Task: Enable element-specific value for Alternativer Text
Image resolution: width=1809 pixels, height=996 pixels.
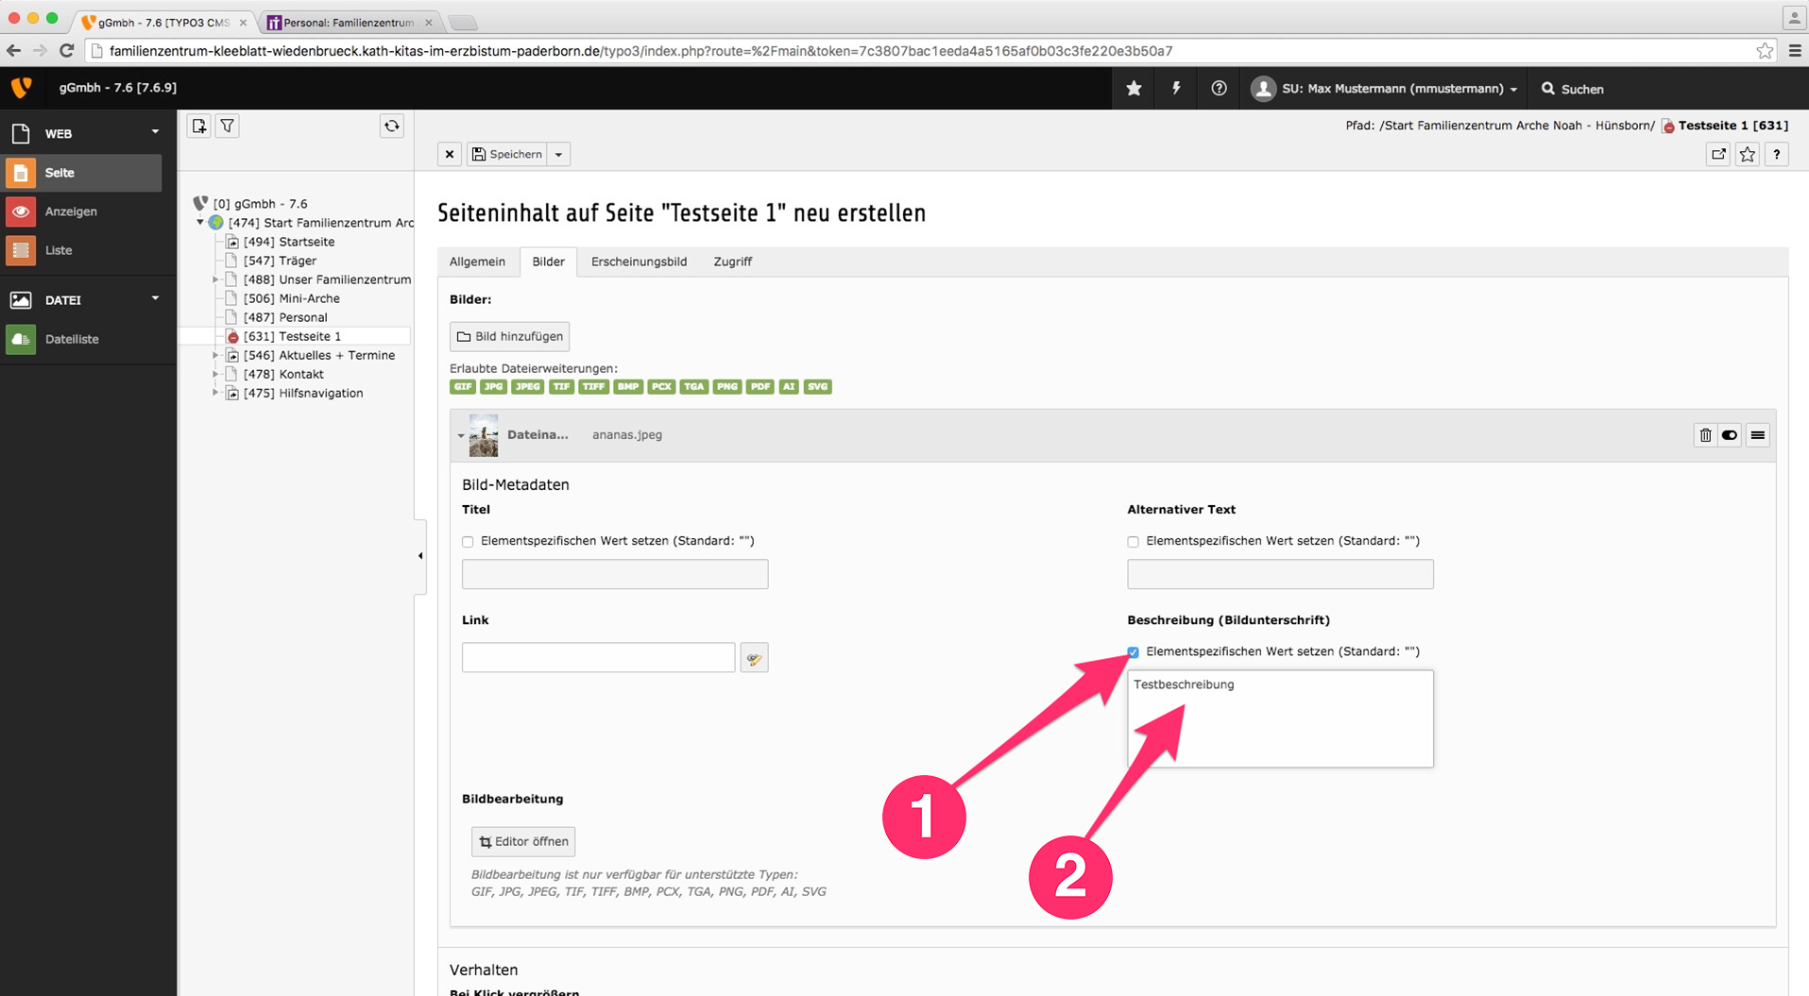Action: pos(1134,542)
